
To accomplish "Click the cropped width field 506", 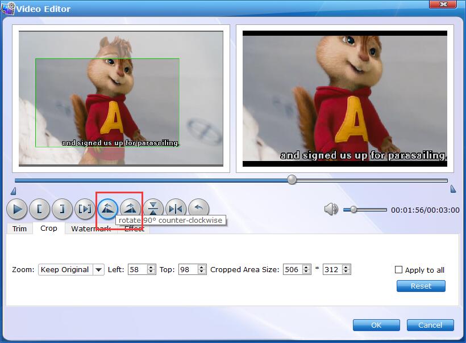I will pyautogui.click(x=293, y=269).
